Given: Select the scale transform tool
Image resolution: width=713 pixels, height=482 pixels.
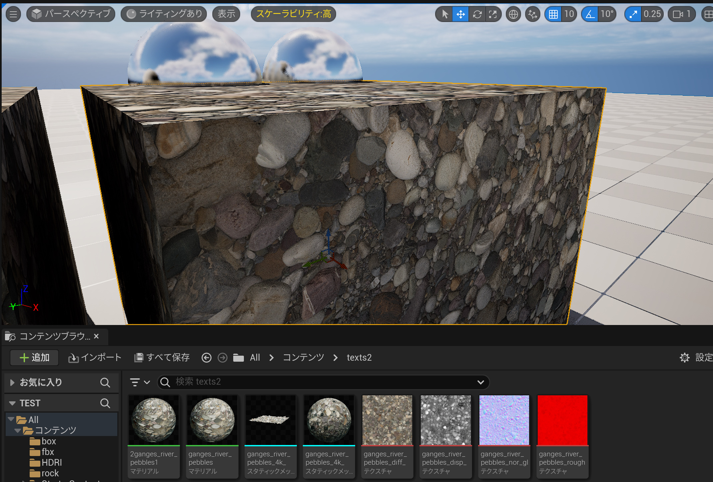Looking at the screenshot, I should point(493,14).
